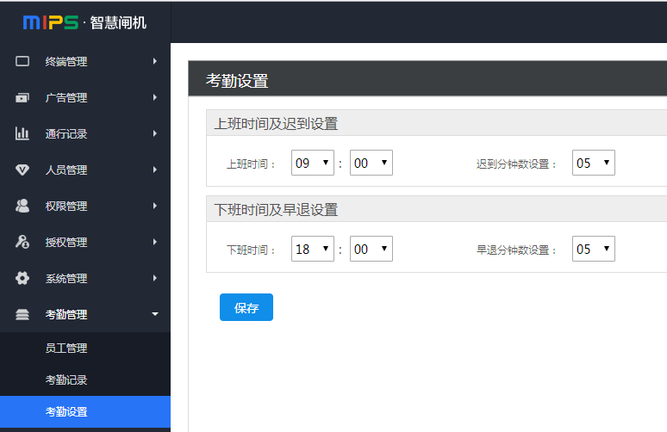Collapse the 考勤管理 arrow
The width and height of the screenshot is (667, 432).
point(155,314)
